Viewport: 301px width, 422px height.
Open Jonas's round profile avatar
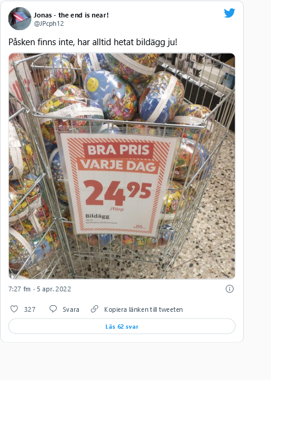point(20,19)
